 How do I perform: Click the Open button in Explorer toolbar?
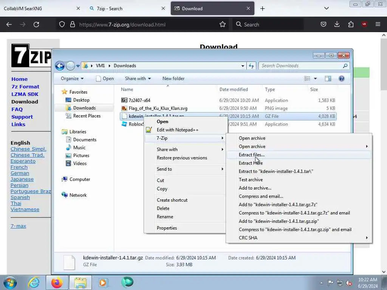[x=105, y=79]
